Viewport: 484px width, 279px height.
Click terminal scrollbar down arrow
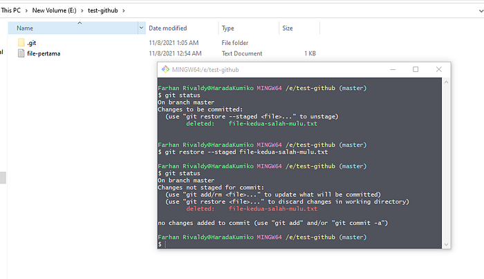pos(446,244)
